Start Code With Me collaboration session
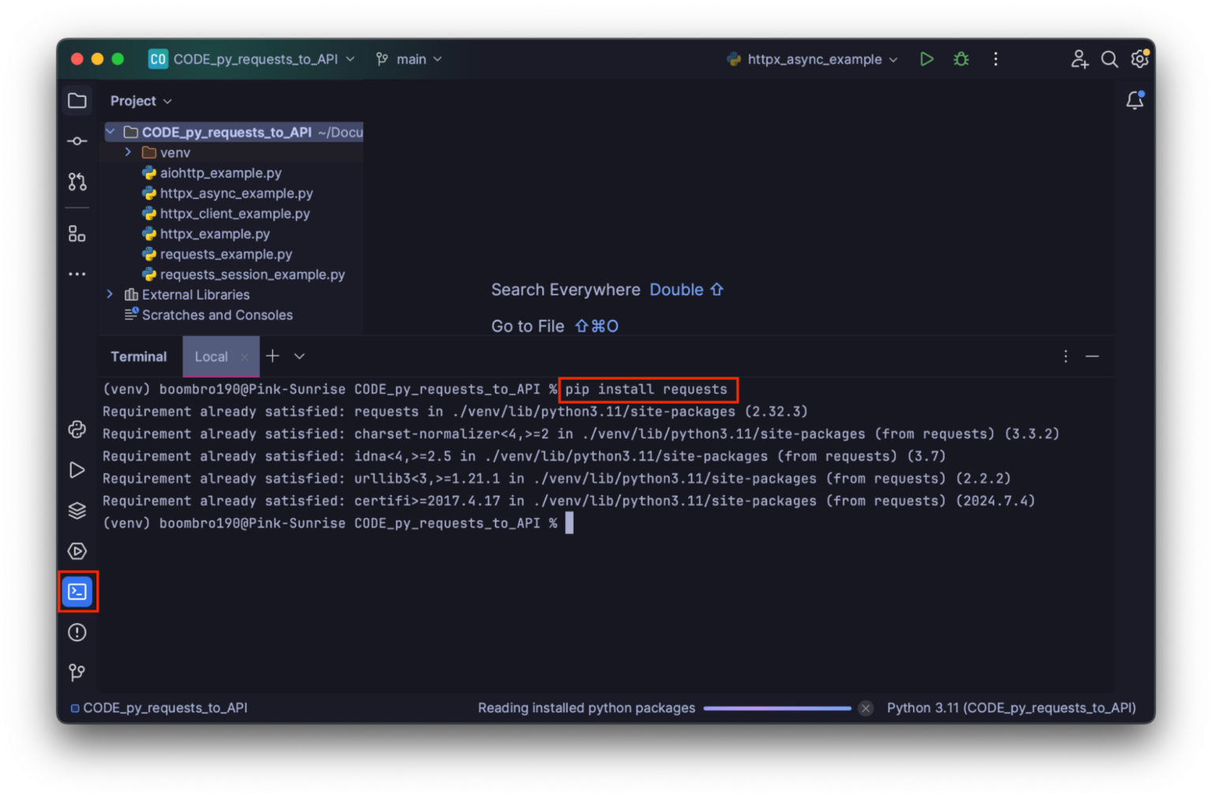Viewport: 1212px width, 799px height. click(x=1079, y=58)
